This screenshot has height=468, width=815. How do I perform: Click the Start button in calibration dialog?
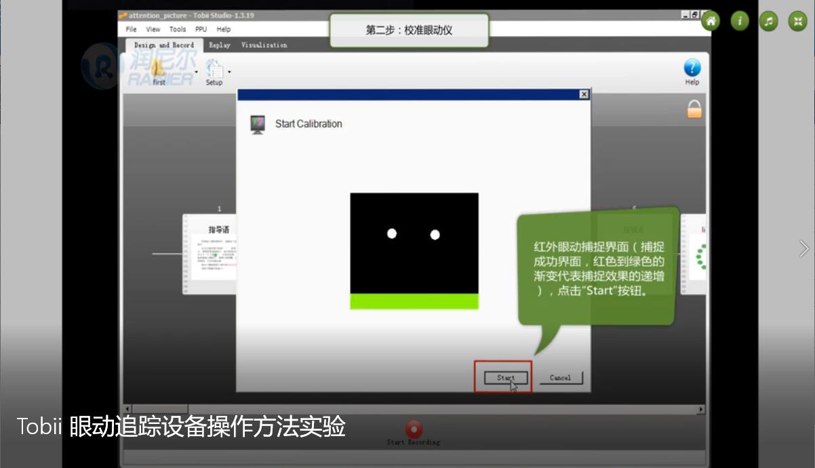(506, 378)
